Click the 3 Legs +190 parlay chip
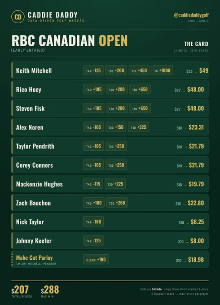 [x=96, y=259]
